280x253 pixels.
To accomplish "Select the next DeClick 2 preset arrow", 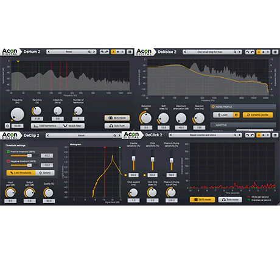I will click(239, 135).
